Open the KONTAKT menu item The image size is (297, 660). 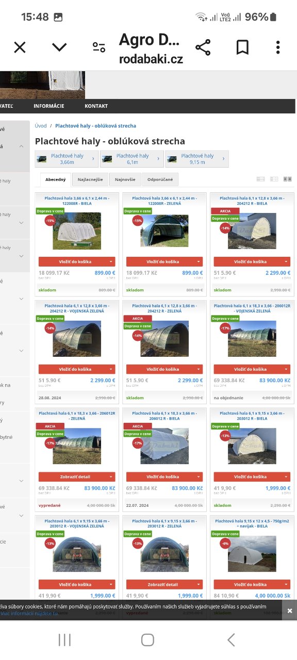(96, 106)
